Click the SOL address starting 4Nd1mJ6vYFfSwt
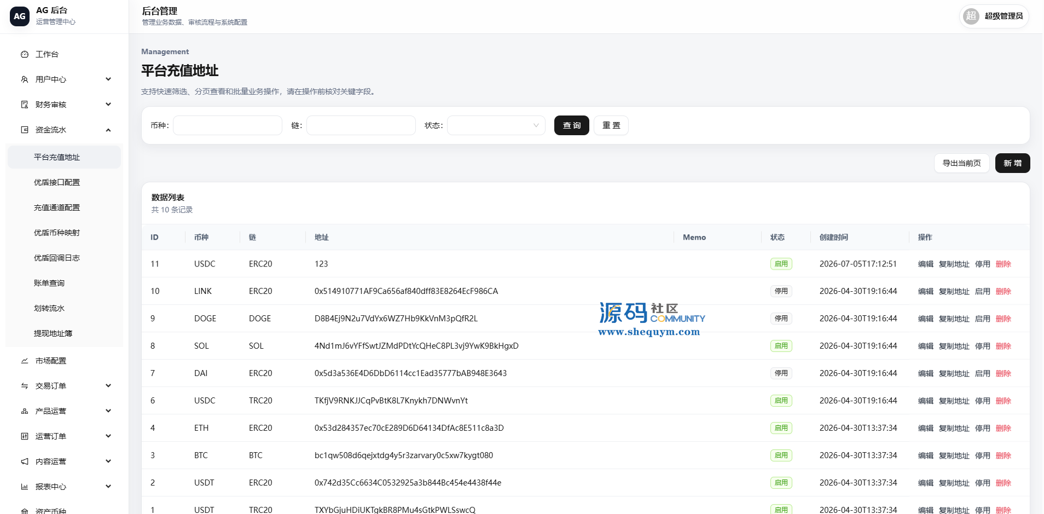Screen dimensions: 1044x514 (416, 346)
